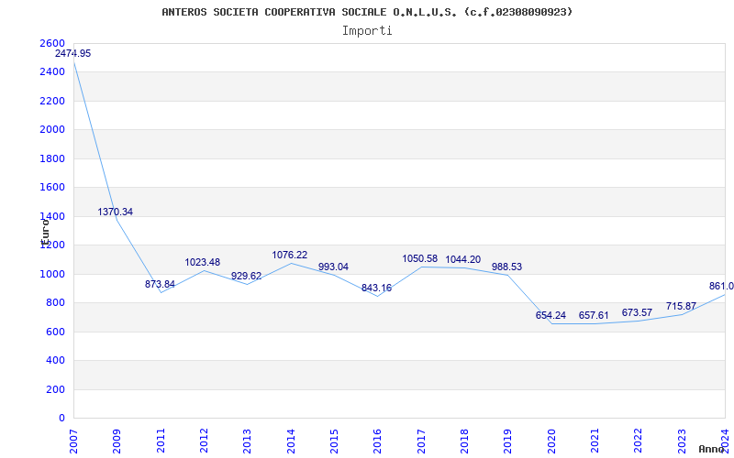Screen dimensions: 734x458
Task: Click the Anno x-axis title
Action: [x=713, y=450]
